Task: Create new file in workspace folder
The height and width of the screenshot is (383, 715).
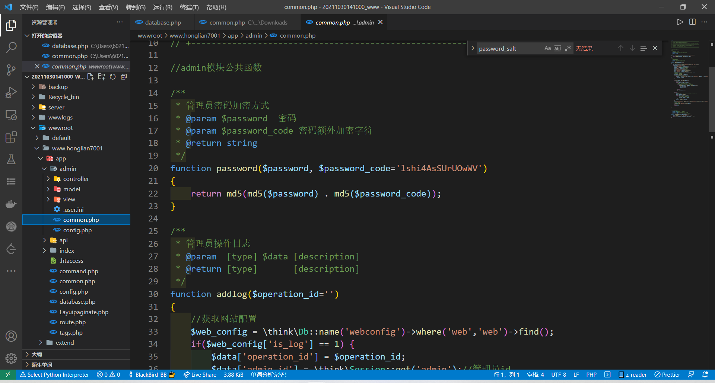Action: (x=90, y=77)
